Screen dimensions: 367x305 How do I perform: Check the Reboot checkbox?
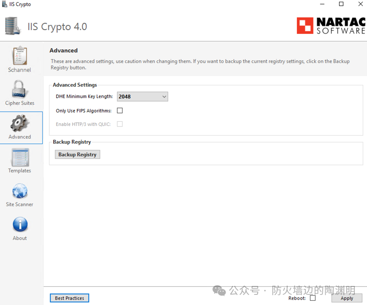[313, 298]
